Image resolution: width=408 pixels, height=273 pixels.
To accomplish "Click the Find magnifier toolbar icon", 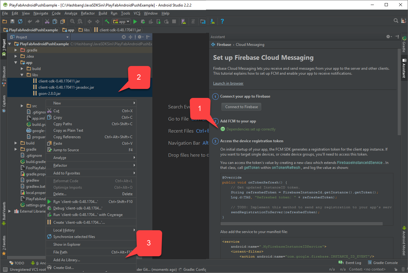I will click(x=72, y=21).
